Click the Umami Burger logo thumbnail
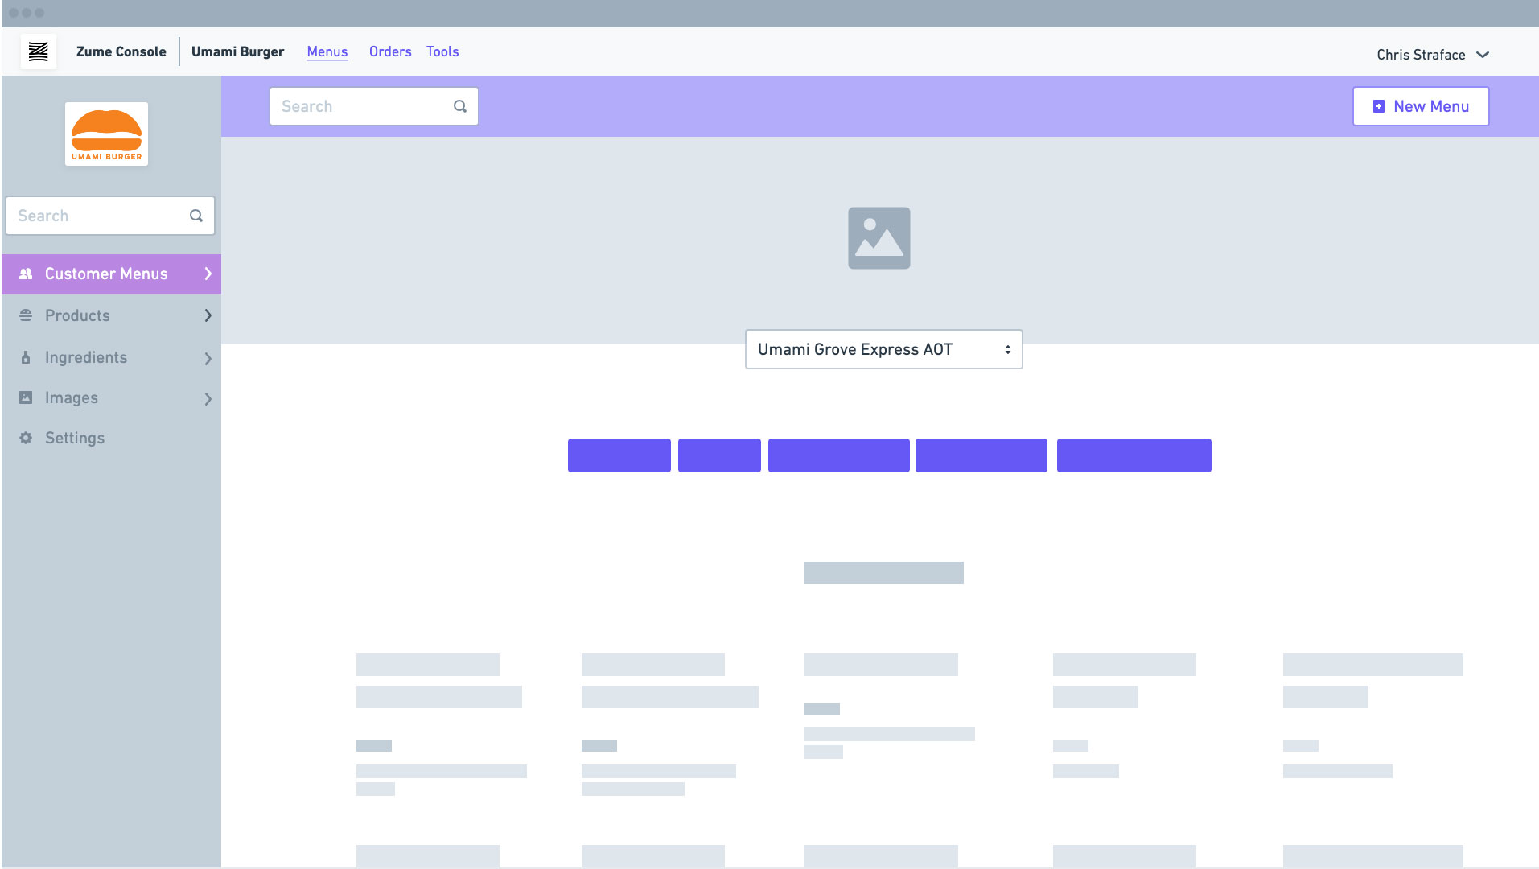1539x869 pixels. click(x=106, y=134)
